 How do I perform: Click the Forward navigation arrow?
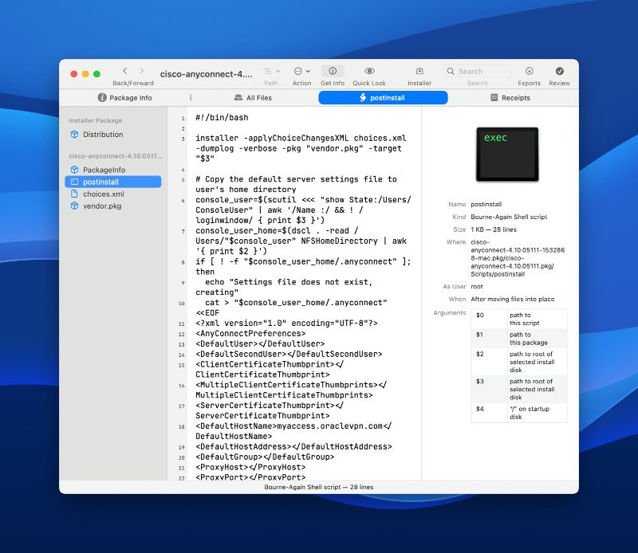click(142, 71)
